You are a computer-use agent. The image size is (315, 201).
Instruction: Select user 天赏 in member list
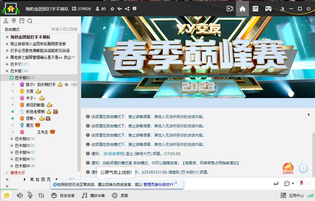(30, 91)
